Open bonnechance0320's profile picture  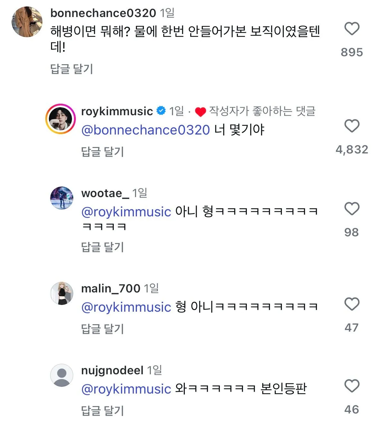[27, 22]
